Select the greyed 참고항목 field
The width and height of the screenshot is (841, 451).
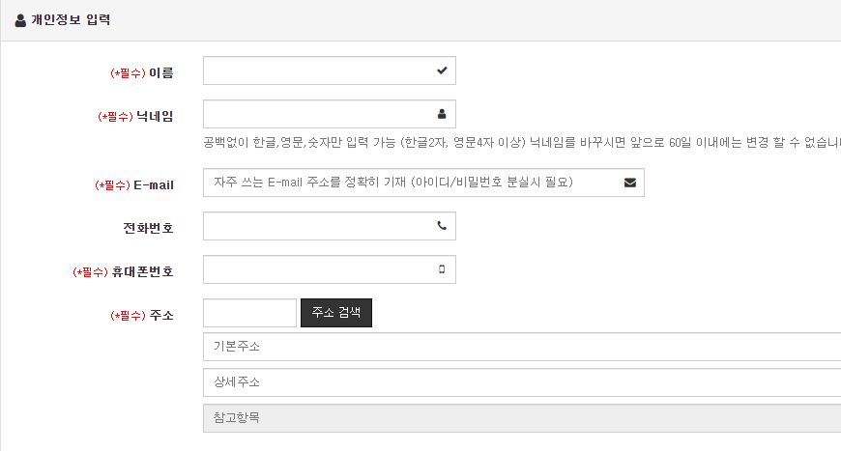point(522,418)
